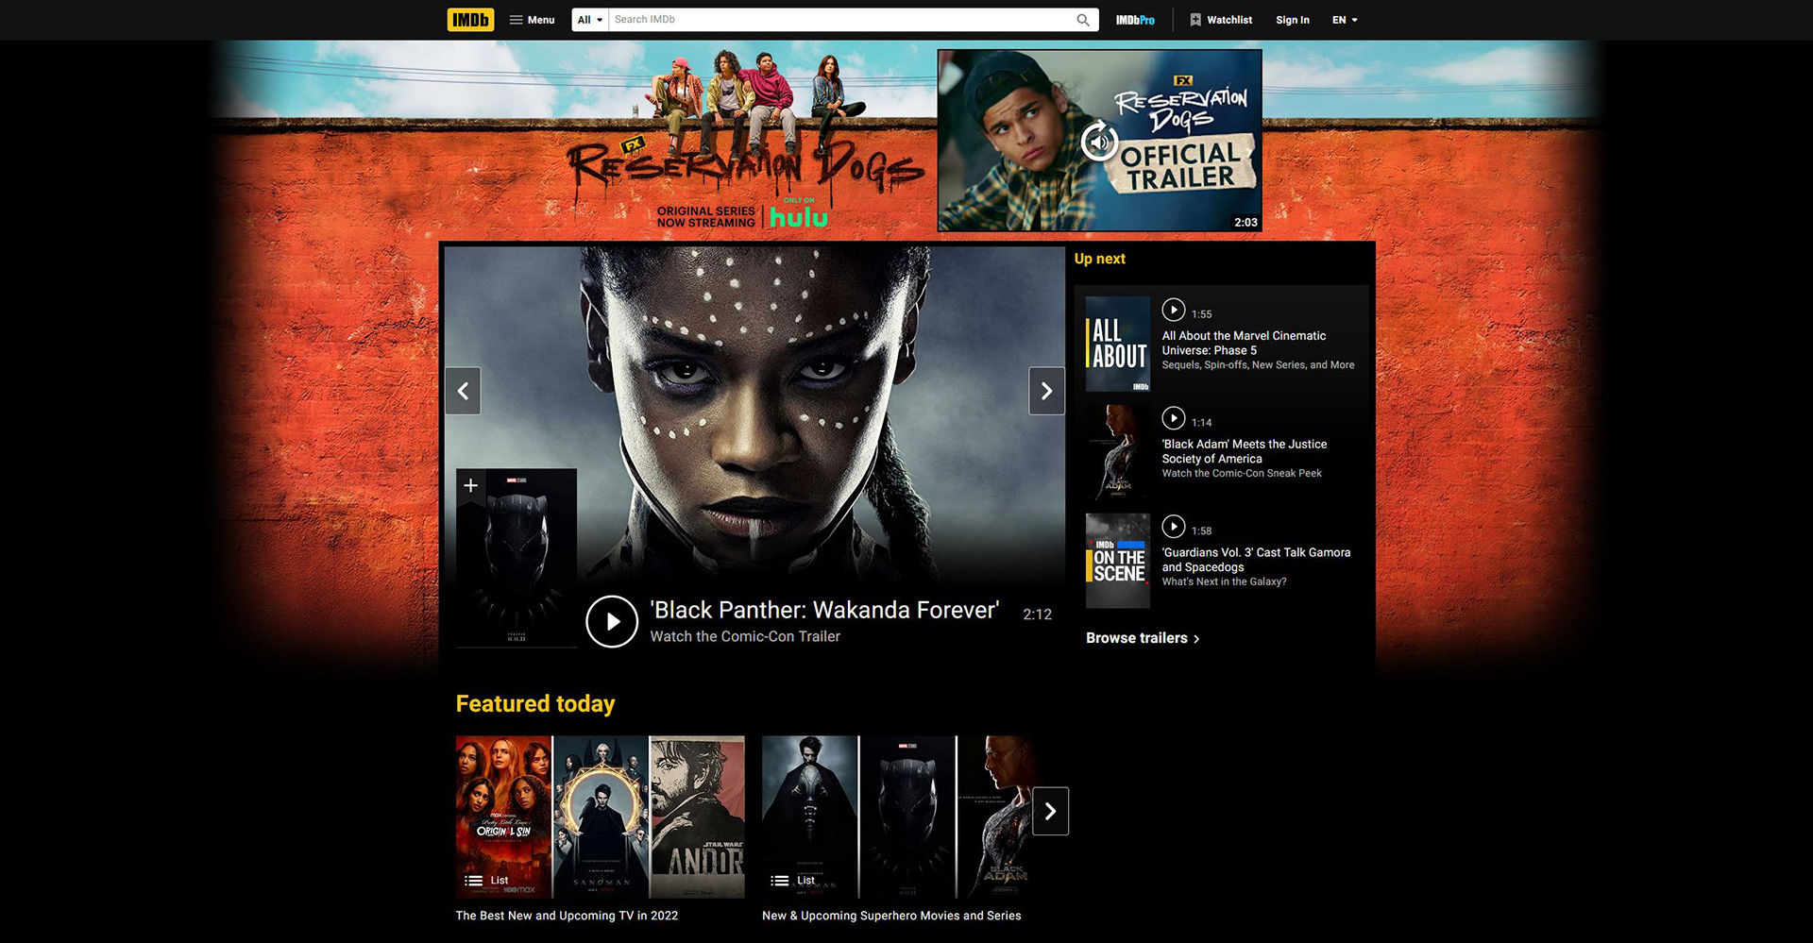Play the Guardians Vol. 3 cast video

1174,527
